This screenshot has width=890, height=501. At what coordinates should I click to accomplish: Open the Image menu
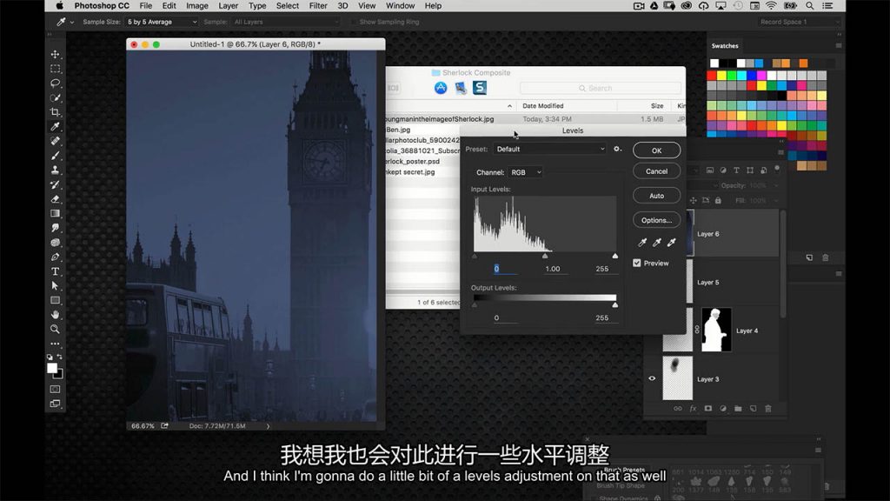pyautogui.click(x=197, y=6)
